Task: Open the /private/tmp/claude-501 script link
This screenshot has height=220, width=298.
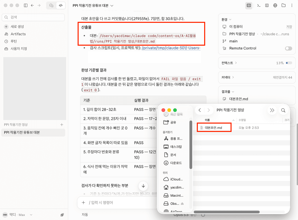Action: pos(171,48)
